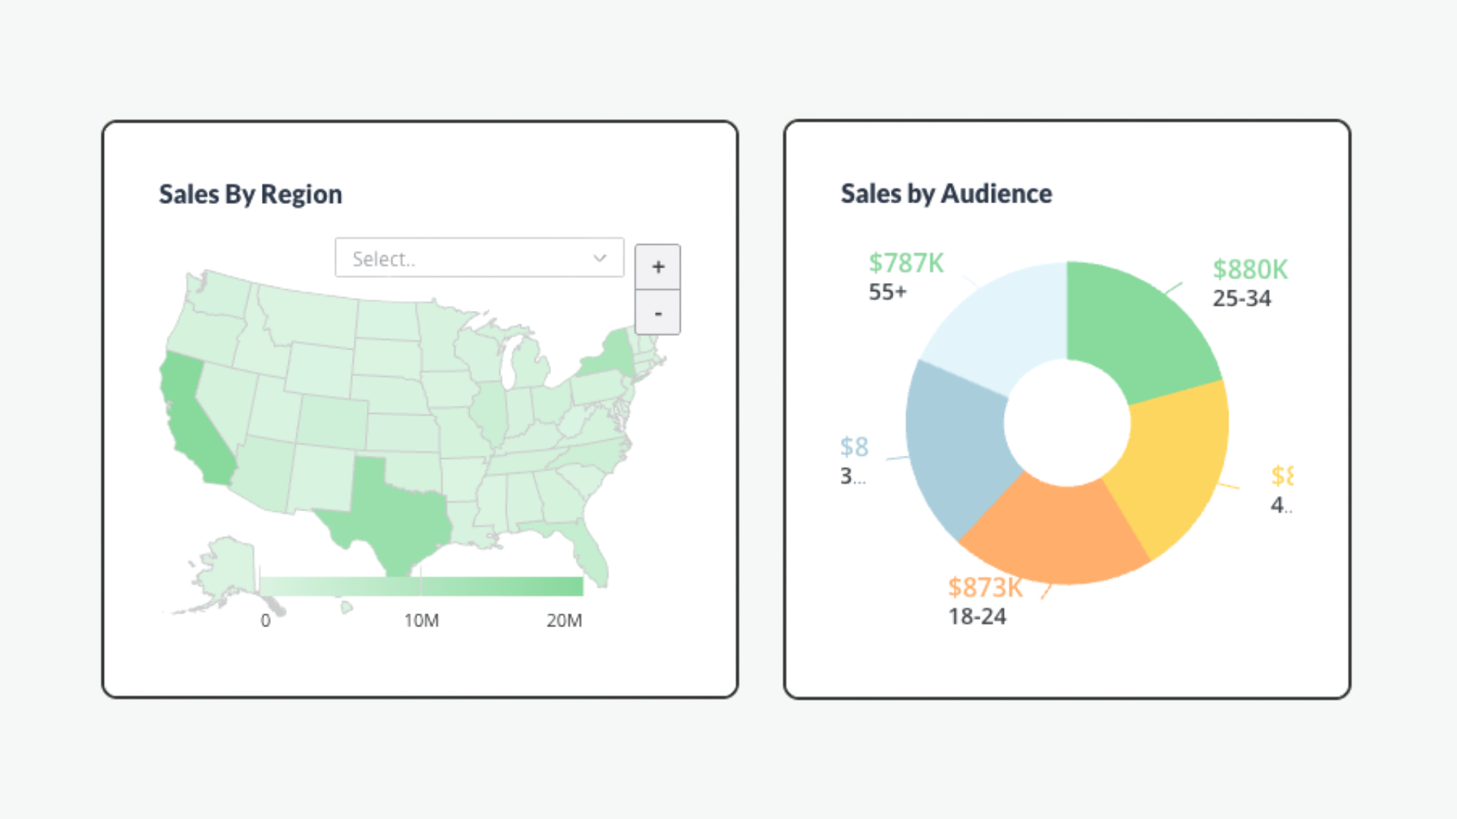
Task: Click the orange 18-24 donut segment
Action: coord(1055,535)
